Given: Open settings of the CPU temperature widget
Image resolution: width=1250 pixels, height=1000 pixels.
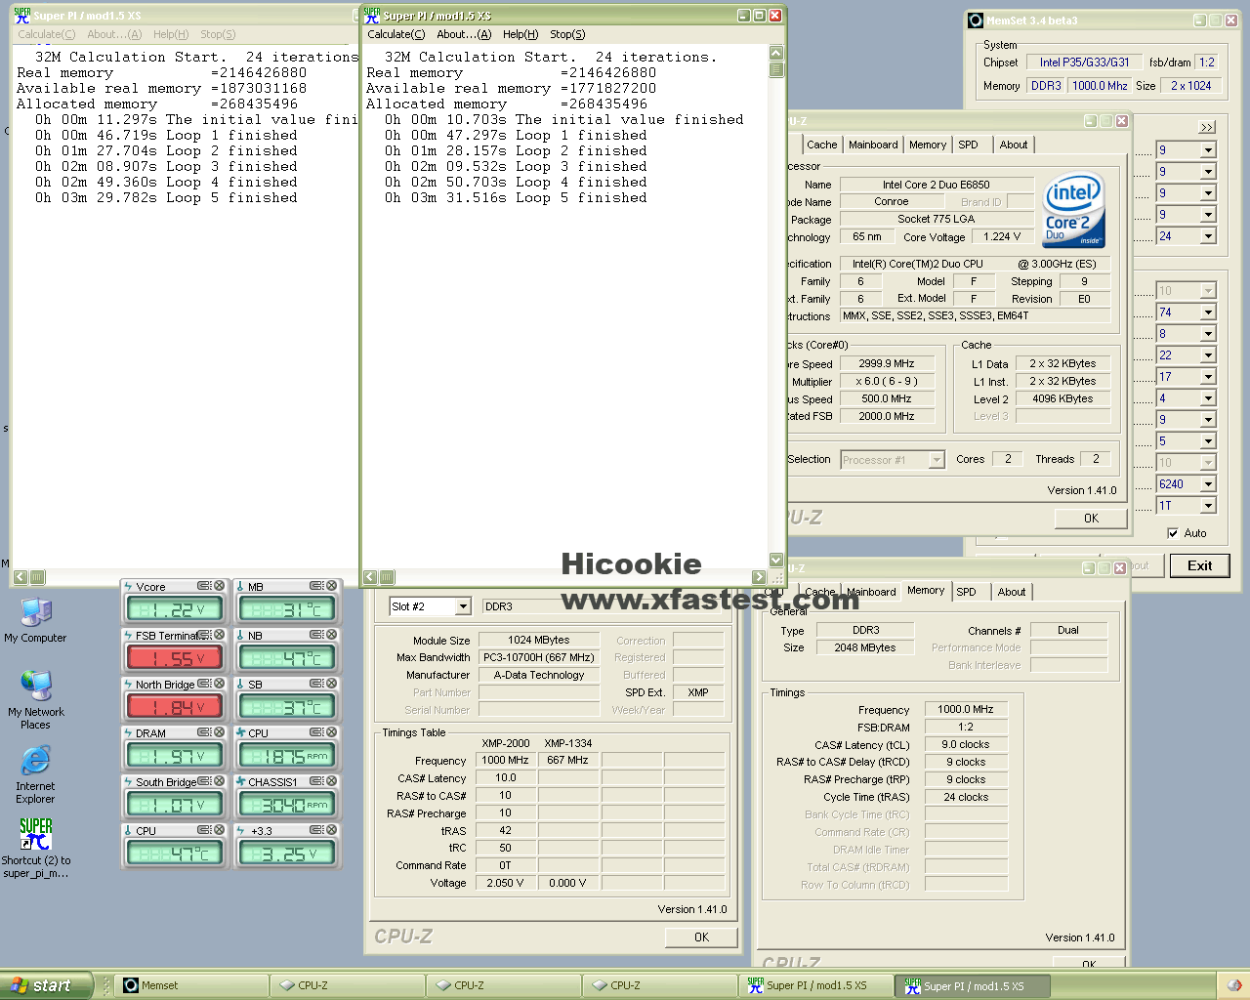Looking at the screenshot, I should (x=204, y=830).
